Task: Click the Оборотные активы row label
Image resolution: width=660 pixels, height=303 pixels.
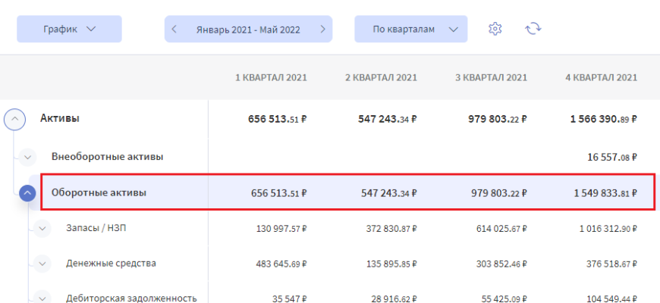Action: click(x=99, y=192)
